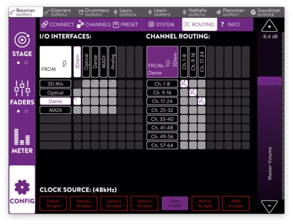Viewport: 293px width, 224px height.
Task: Open the PRESET tab
Action: point(125,24)
